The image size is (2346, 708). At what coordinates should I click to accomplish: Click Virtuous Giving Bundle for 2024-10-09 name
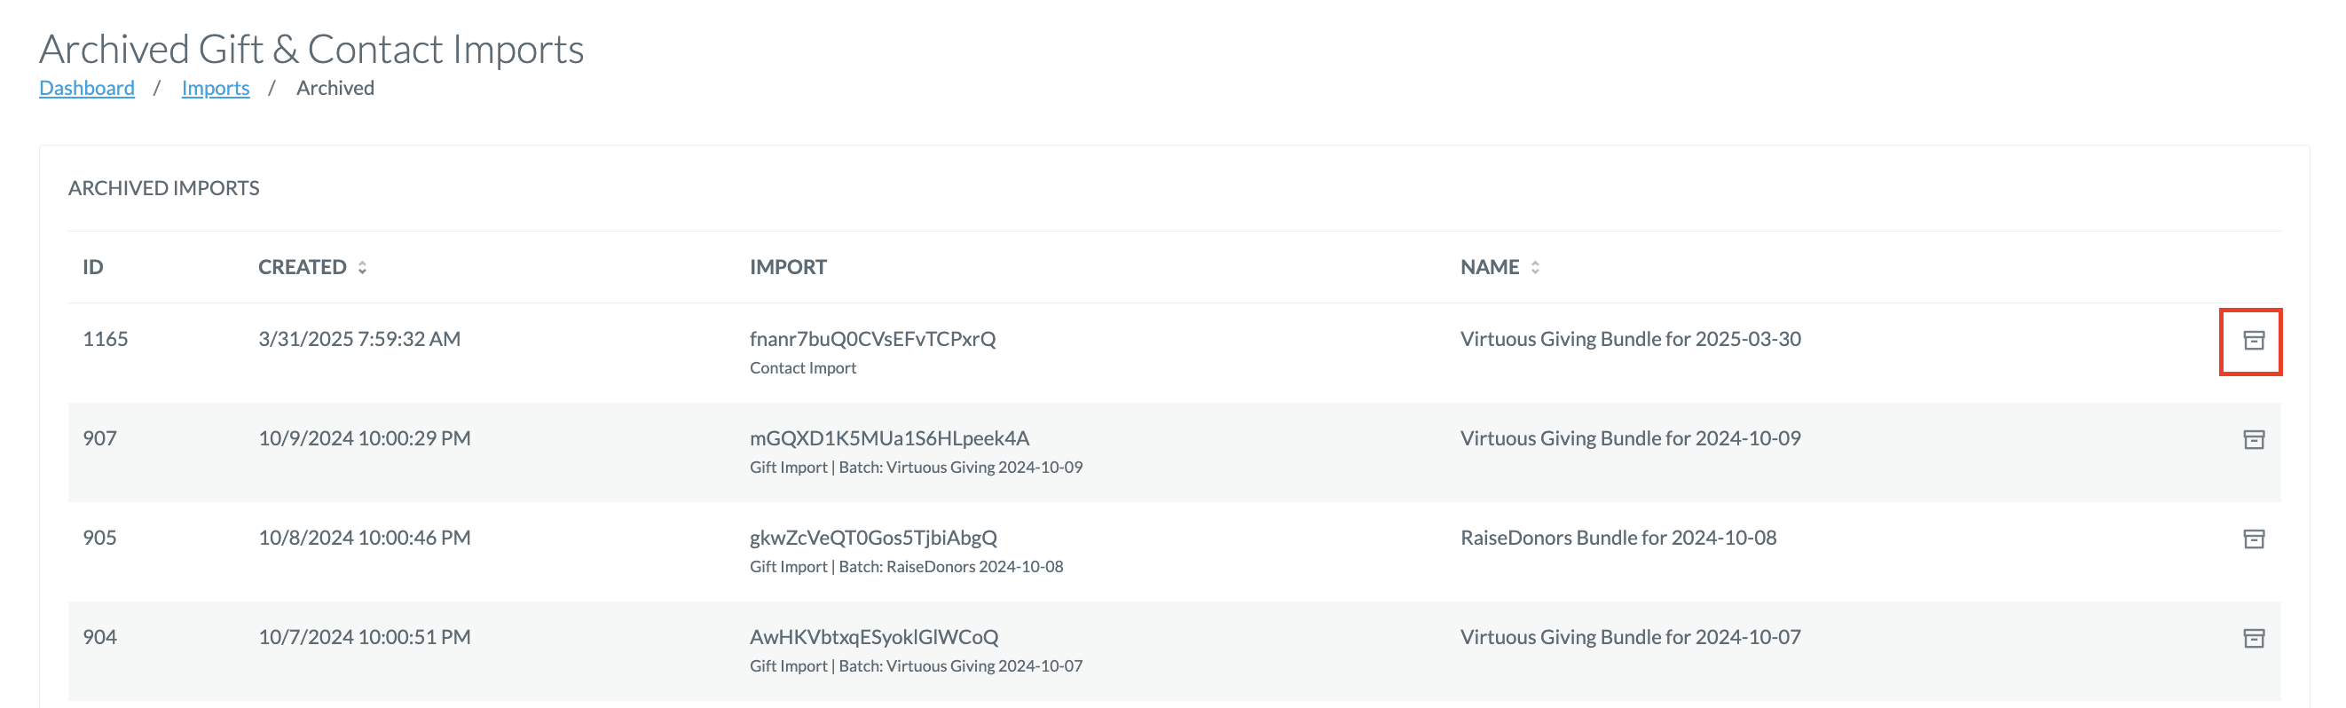1630,438
